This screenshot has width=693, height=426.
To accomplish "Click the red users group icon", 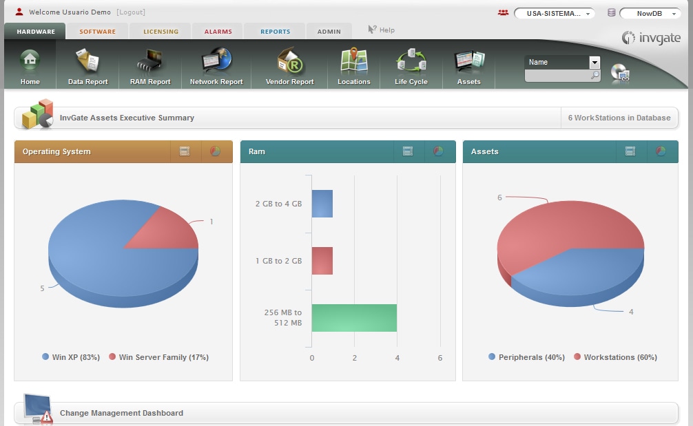I will coord(503,13).
